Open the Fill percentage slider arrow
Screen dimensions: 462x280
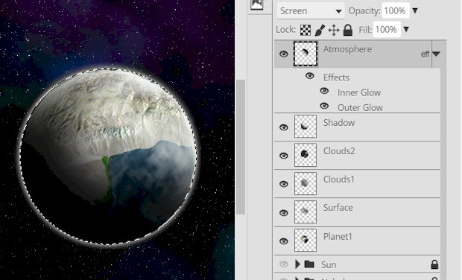(406, 29)
